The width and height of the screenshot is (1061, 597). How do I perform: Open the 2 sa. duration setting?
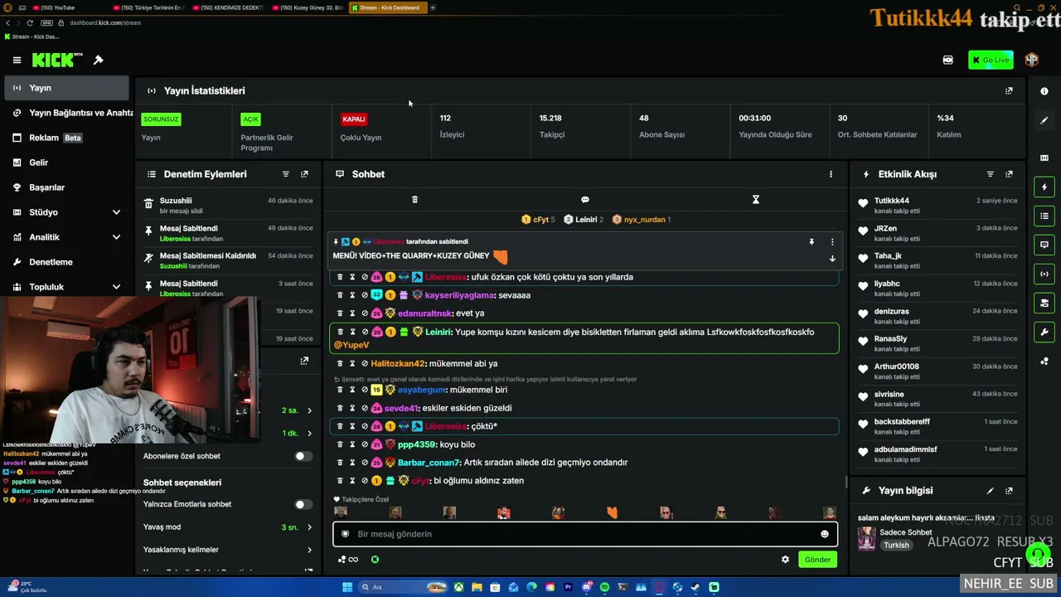(297, 410)
